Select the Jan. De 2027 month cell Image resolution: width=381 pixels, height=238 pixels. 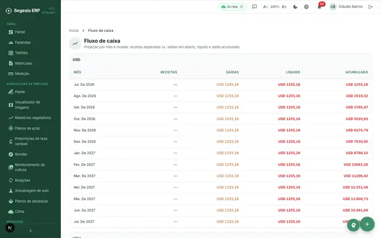[84, 153]
